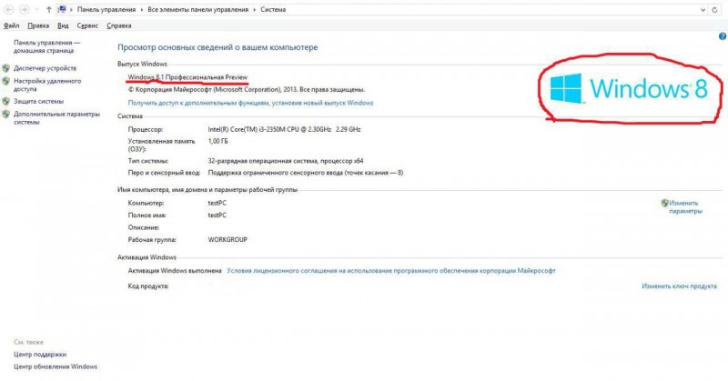Click the Windows 8.1 Профессиональная Preview text
This screenshot has width=728, height=381.
187,77
